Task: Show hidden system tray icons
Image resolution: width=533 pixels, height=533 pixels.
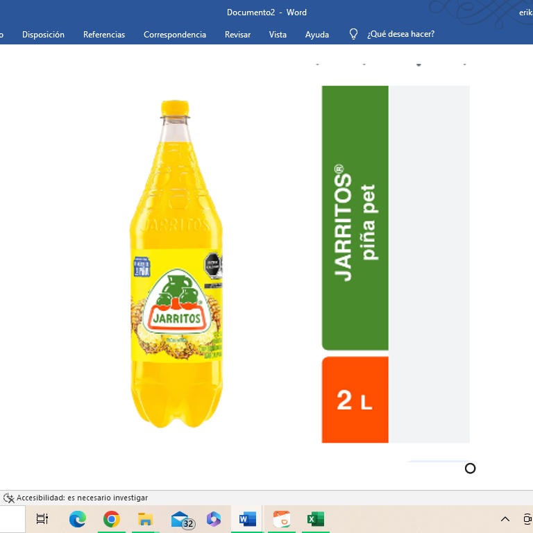Action: coord(505,519)
